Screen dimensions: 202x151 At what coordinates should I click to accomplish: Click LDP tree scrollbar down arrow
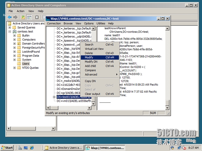[93, 104]
